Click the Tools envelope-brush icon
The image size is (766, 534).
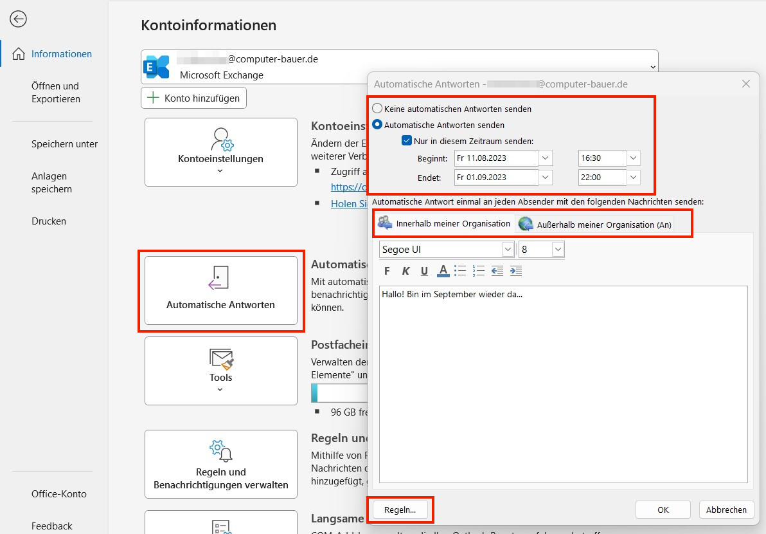221,359
